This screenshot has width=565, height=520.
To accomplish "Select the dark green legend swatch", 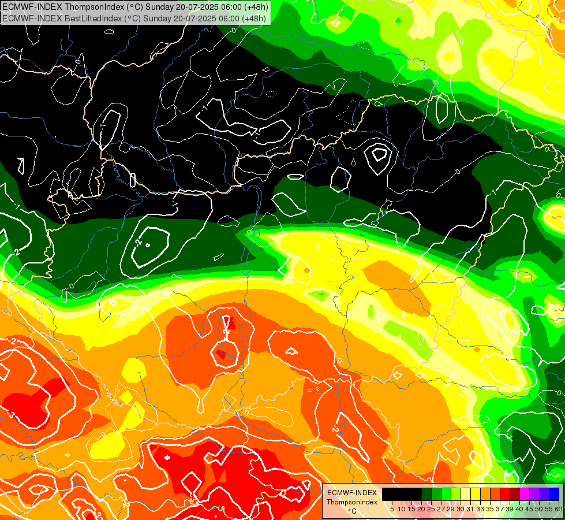I will [x=426, y=494].
